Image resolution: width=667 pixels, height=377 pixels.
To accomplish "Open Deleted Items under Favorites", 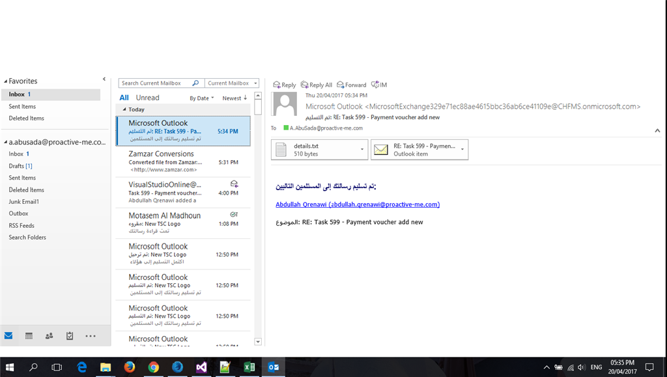I will tap(26, 119).
